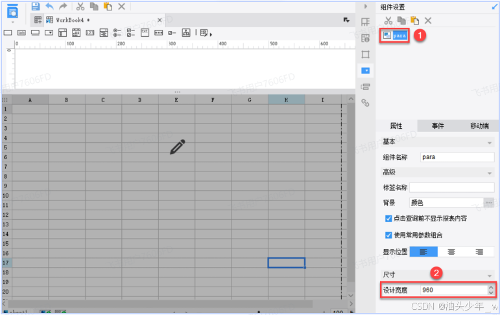Select the date calendar widget icon
Image resolution: width=500 pixels, height=315 pixels.
(x=77, y=32)
